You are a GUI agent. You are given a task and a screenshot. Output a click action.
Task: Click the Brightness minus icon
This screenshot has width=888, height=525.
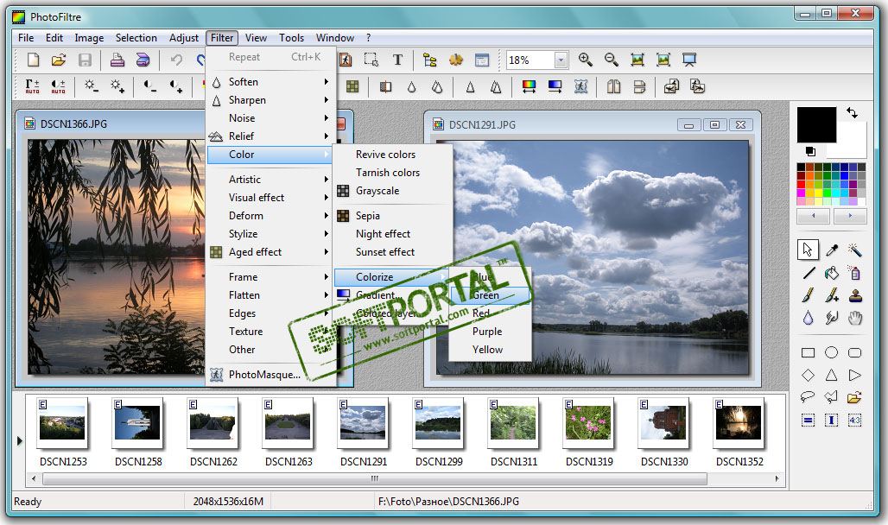tap(91, 86)
